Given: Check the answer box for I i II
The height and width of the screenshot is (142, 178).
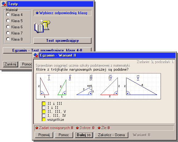Looking at the screenshot, I should point(44,107).
